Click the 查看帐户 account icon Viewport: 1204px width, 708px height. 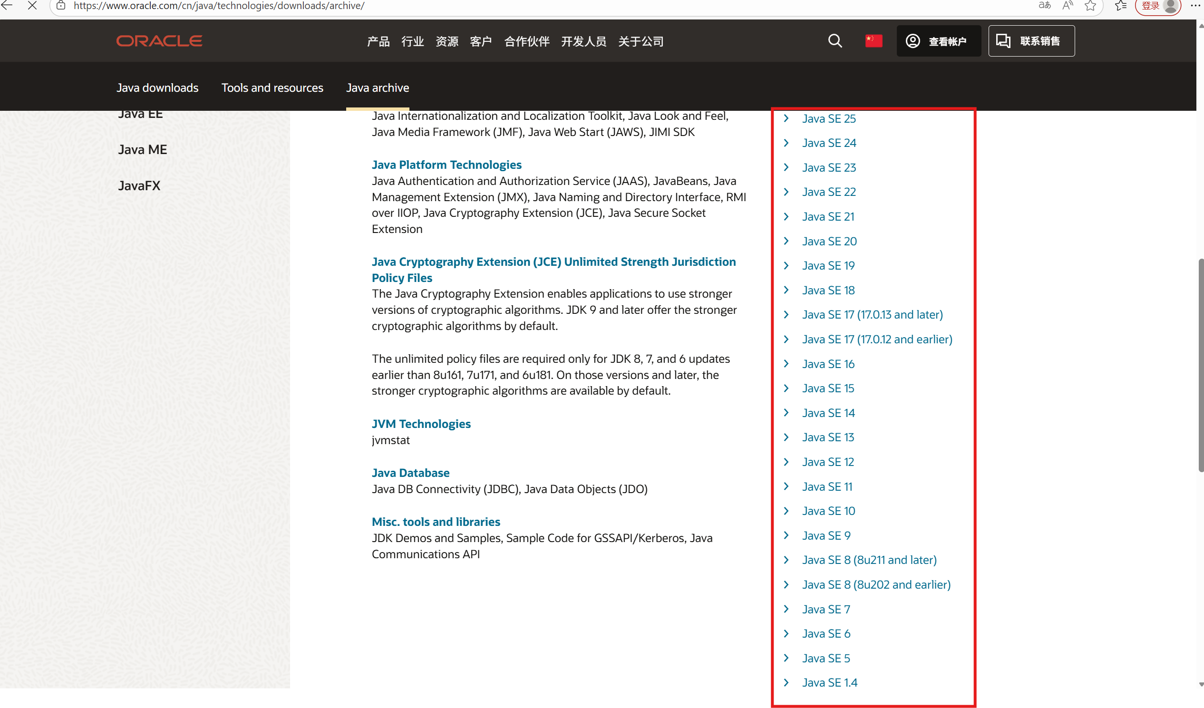tap(913, 40)
